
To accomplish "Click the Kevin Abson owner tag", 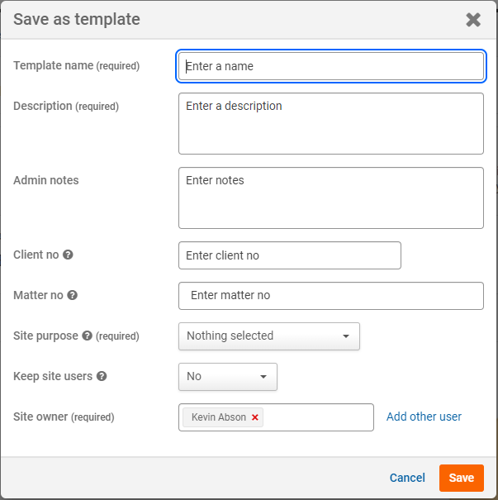I will [x=218, y=417].
